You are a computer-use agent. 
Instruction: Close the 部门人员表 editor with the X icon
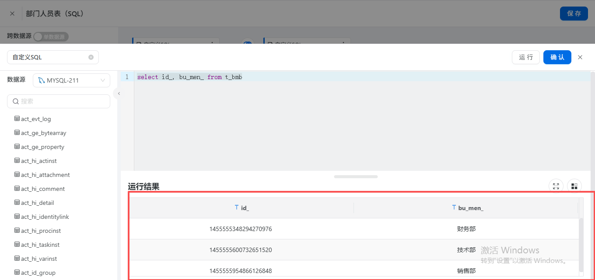point(12,14)
